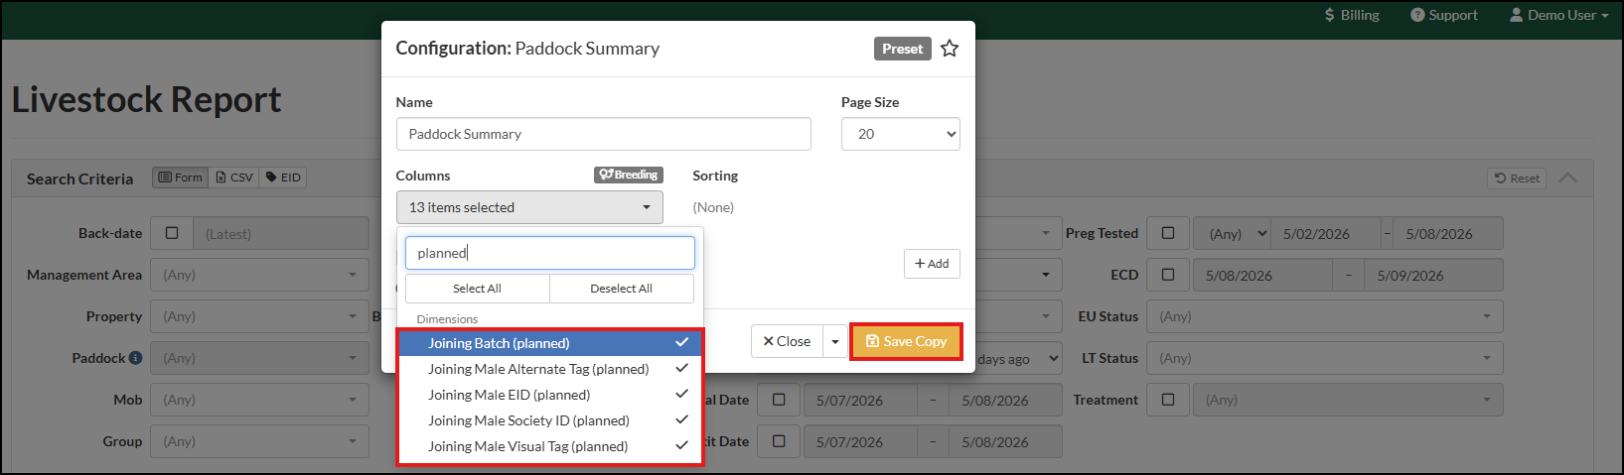
Task: Open the EU Status dropdown
Action: tap(1324, 316)
